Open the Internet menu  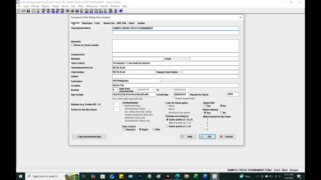[104, 6]
